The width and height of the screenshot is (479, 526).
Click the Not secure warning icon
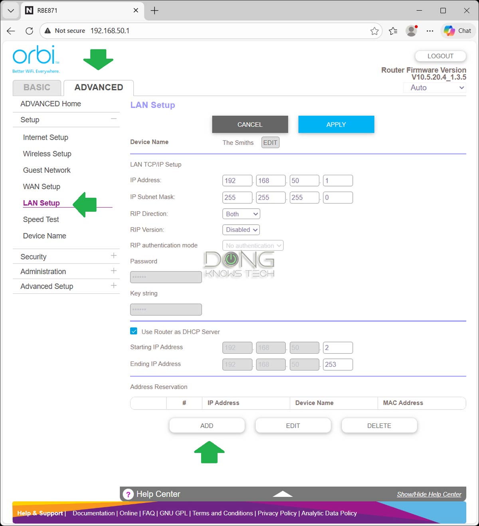pyautogui.click(x=48, y=31)
